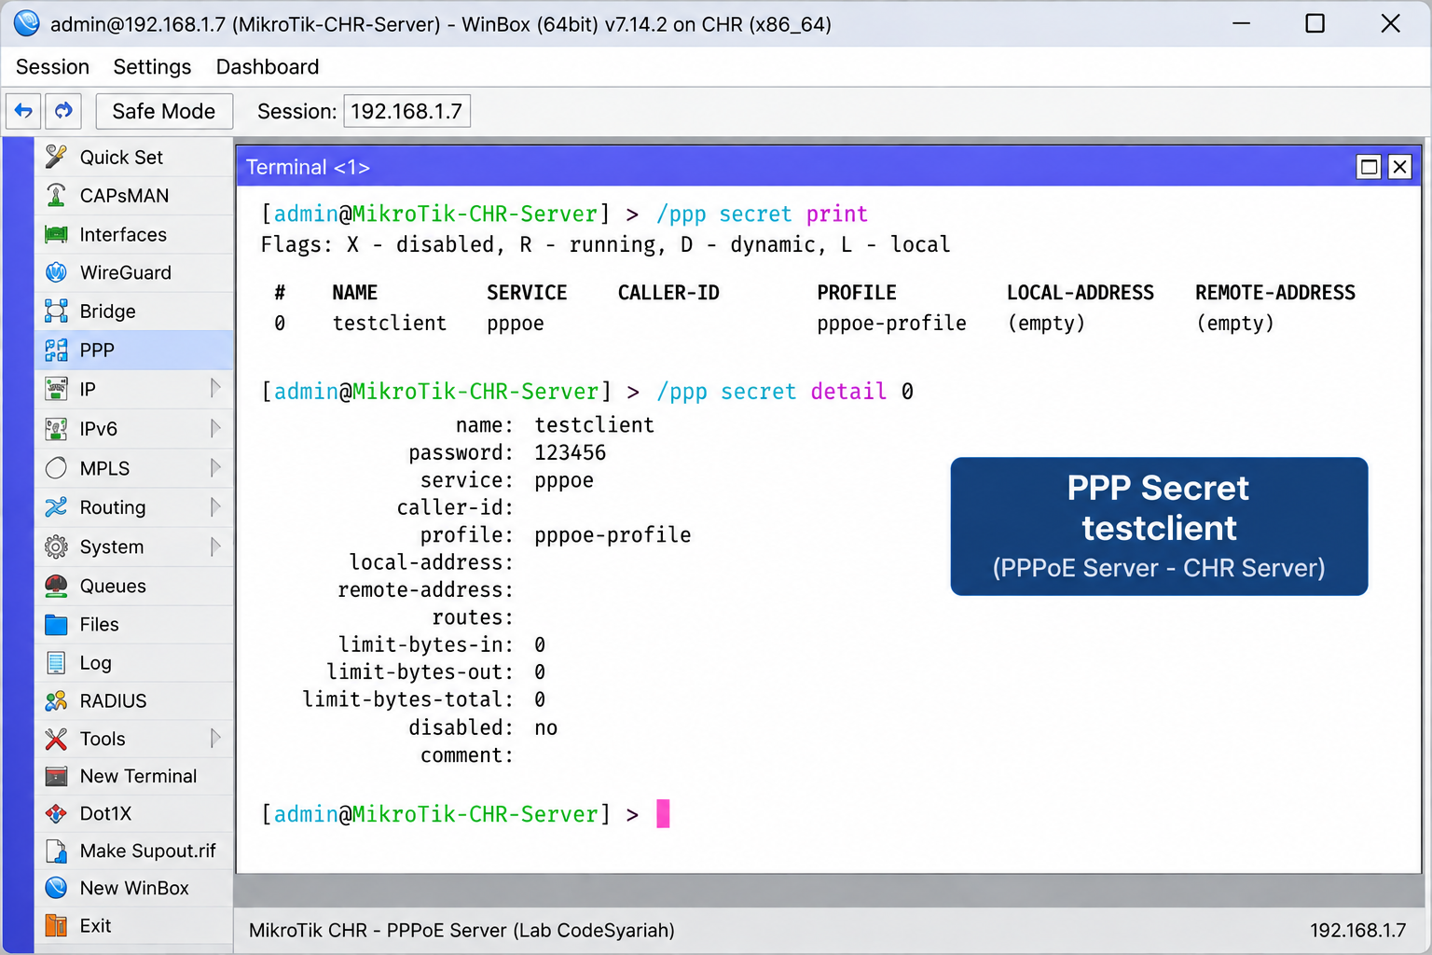Open the Settings menu
This screenshot has height=955, width=1432.
pyautogui.click(x=152, y=67)
